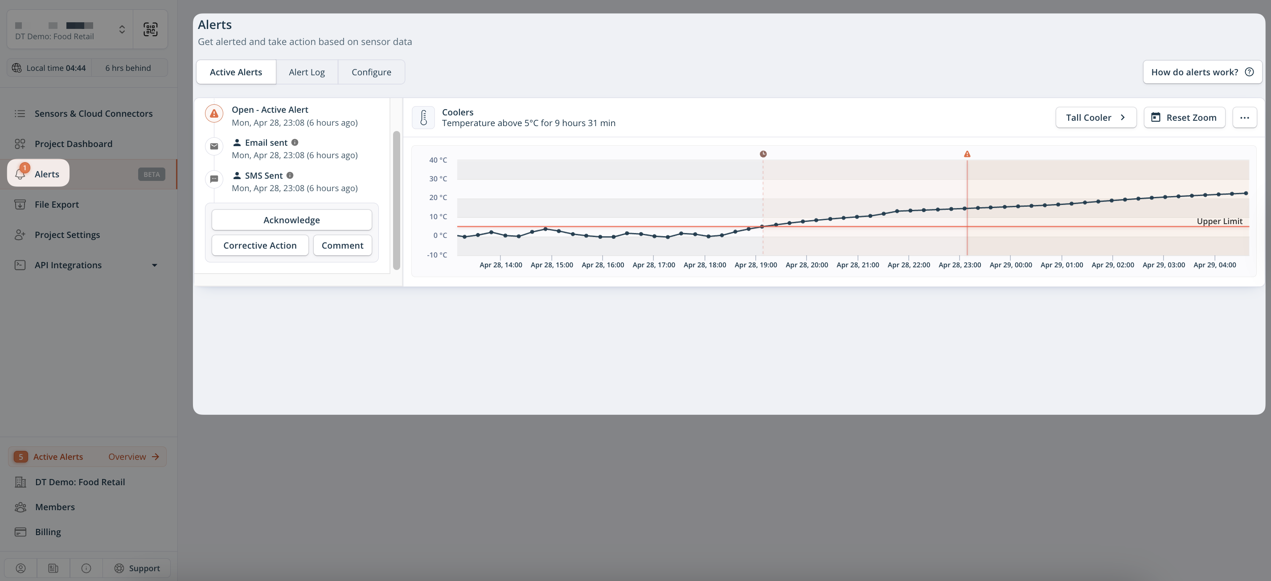Click the SMS Sent info icon
This screenshot has height=581, width=1271.
click(x=290, y=176)
